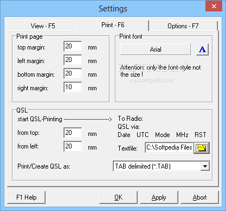Click the 'UTC' column label
The width and height of the screenshot is (226, 211).
pyautogui.click(x=143, y=135)
